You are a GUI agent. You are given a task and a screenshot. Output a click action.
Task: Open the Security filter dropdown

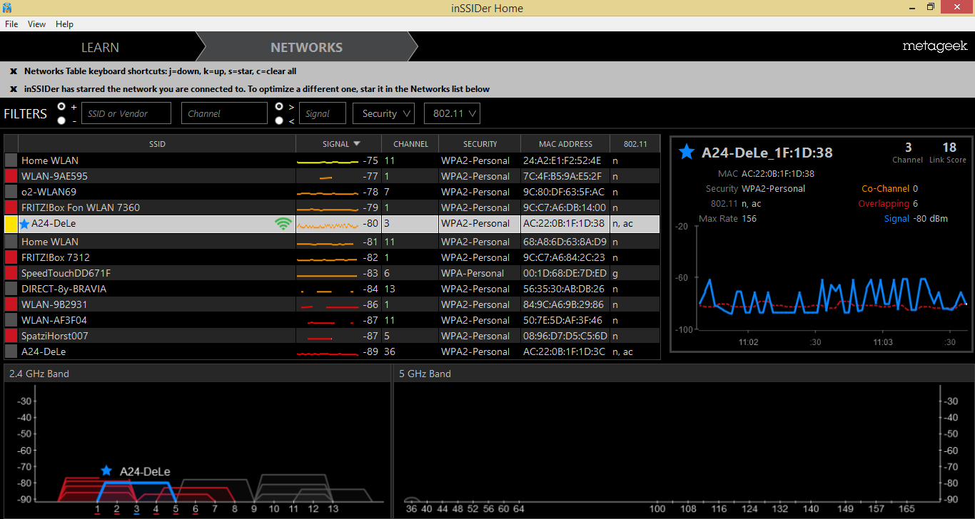383,113
